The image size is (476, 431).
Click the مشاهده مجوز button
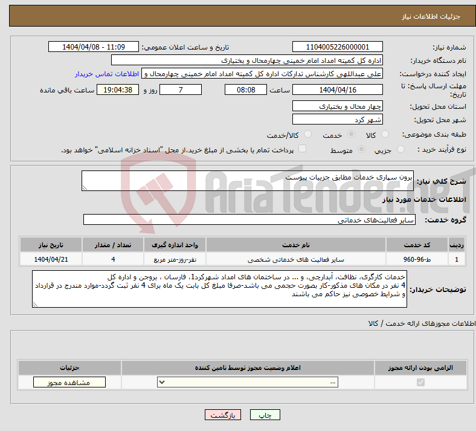[x=69, y=382]
